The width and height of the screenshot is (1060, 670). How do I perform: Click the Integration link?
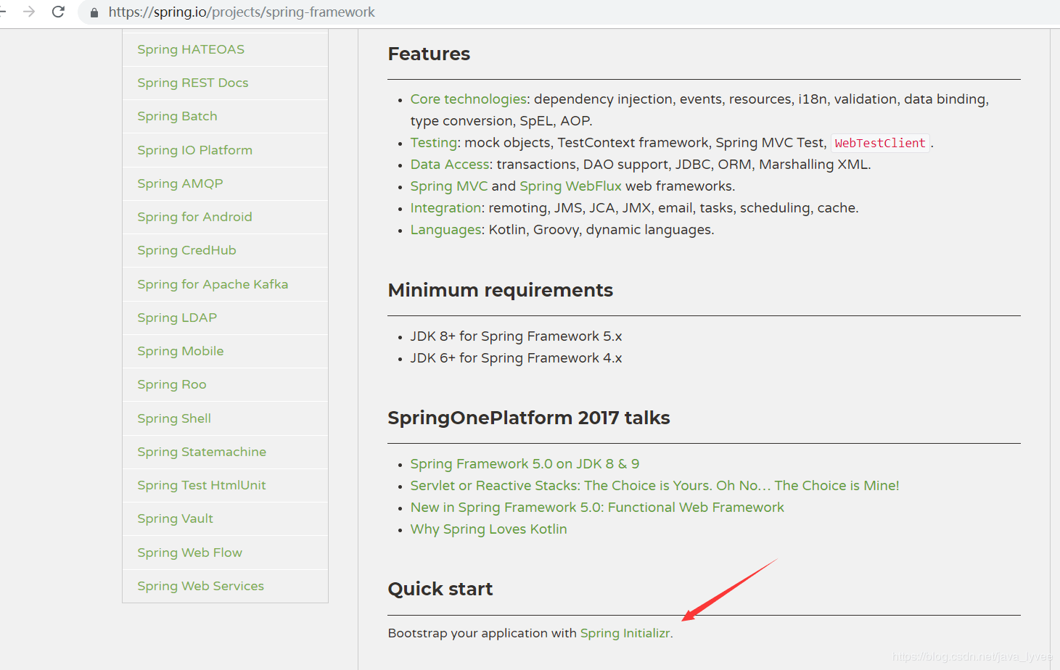[x=445, y=208]
